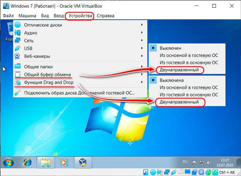Click the network icon in guest tray
Image resolution: width=241 pixels, height=176 pixels.
click(202, 163)
